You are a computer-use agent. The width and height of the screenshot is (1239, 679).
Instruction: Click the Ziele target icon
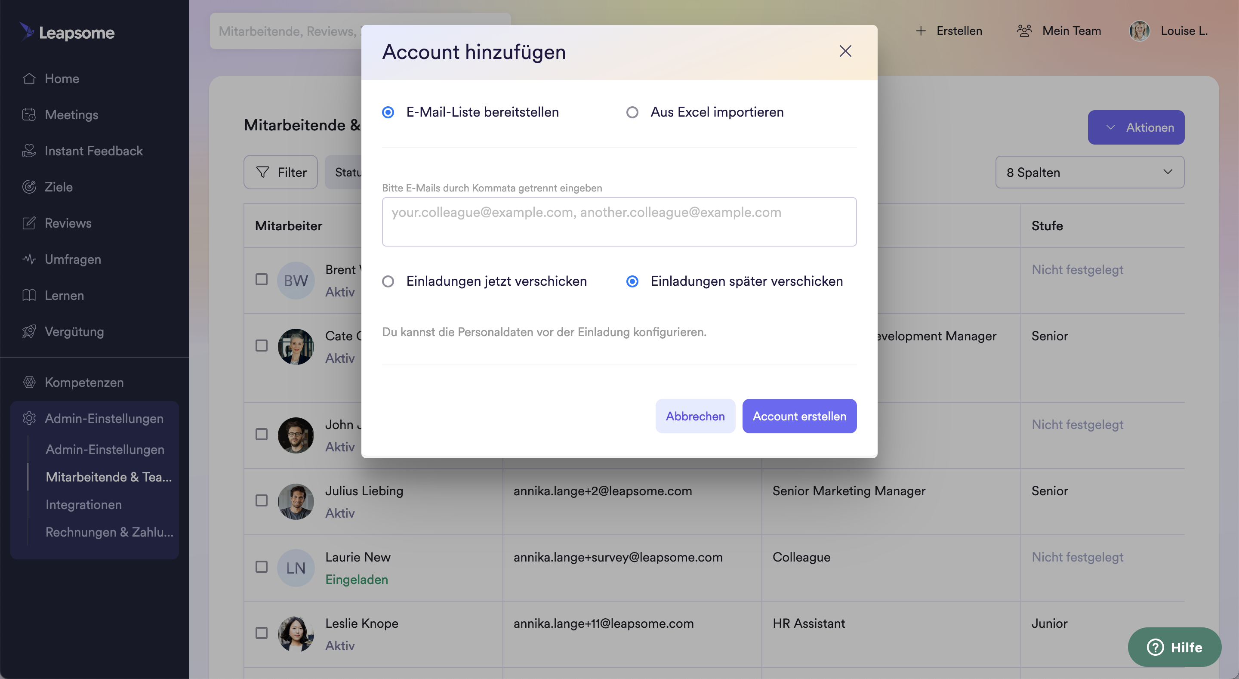(29, 187)
